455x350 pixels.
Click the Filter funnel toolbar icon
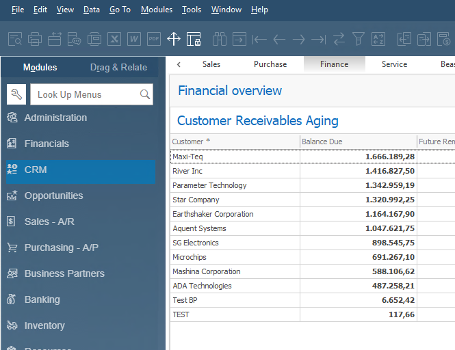coord(359,39)
